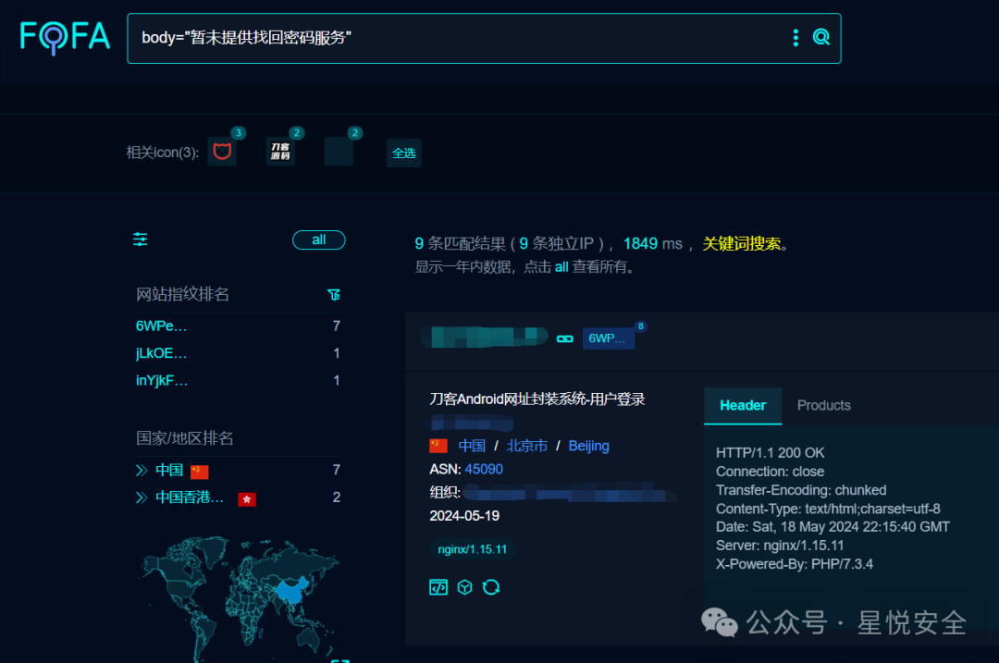The image size is (999, 663).
Task: Filter by inYjkF… fingerprint
Action: click(x=162, y=381)
